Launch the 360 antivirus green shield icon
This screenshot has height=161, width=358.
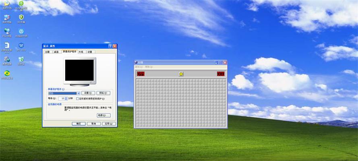click(x=21, y=17)
